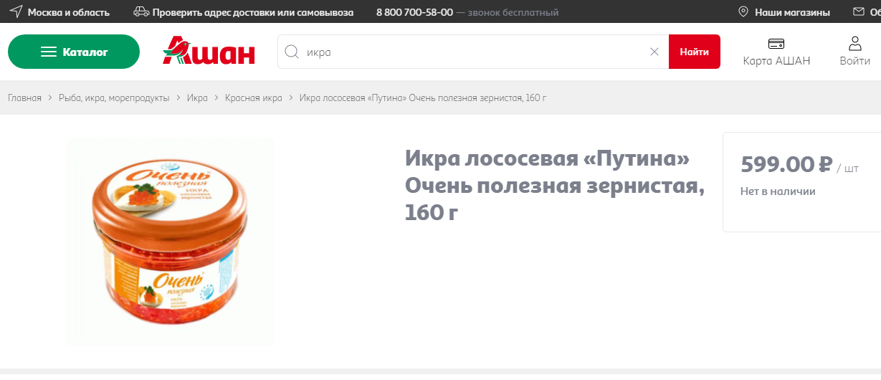Open the Каталог menu button

74,52
